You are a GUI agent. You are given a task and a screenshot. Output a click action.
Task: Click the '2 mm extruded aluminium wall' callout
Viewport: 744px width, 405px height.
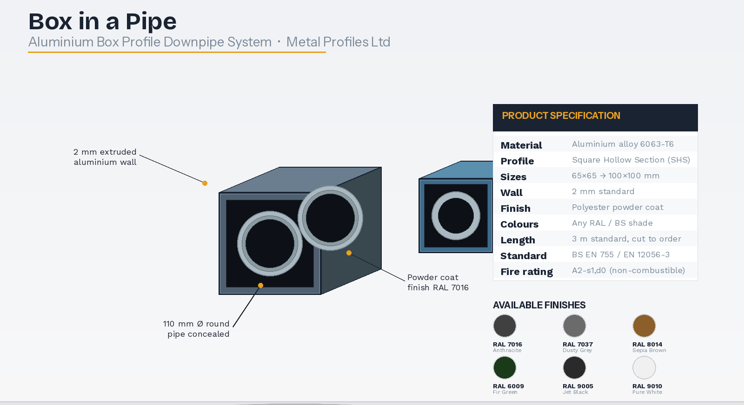point(105,157)
